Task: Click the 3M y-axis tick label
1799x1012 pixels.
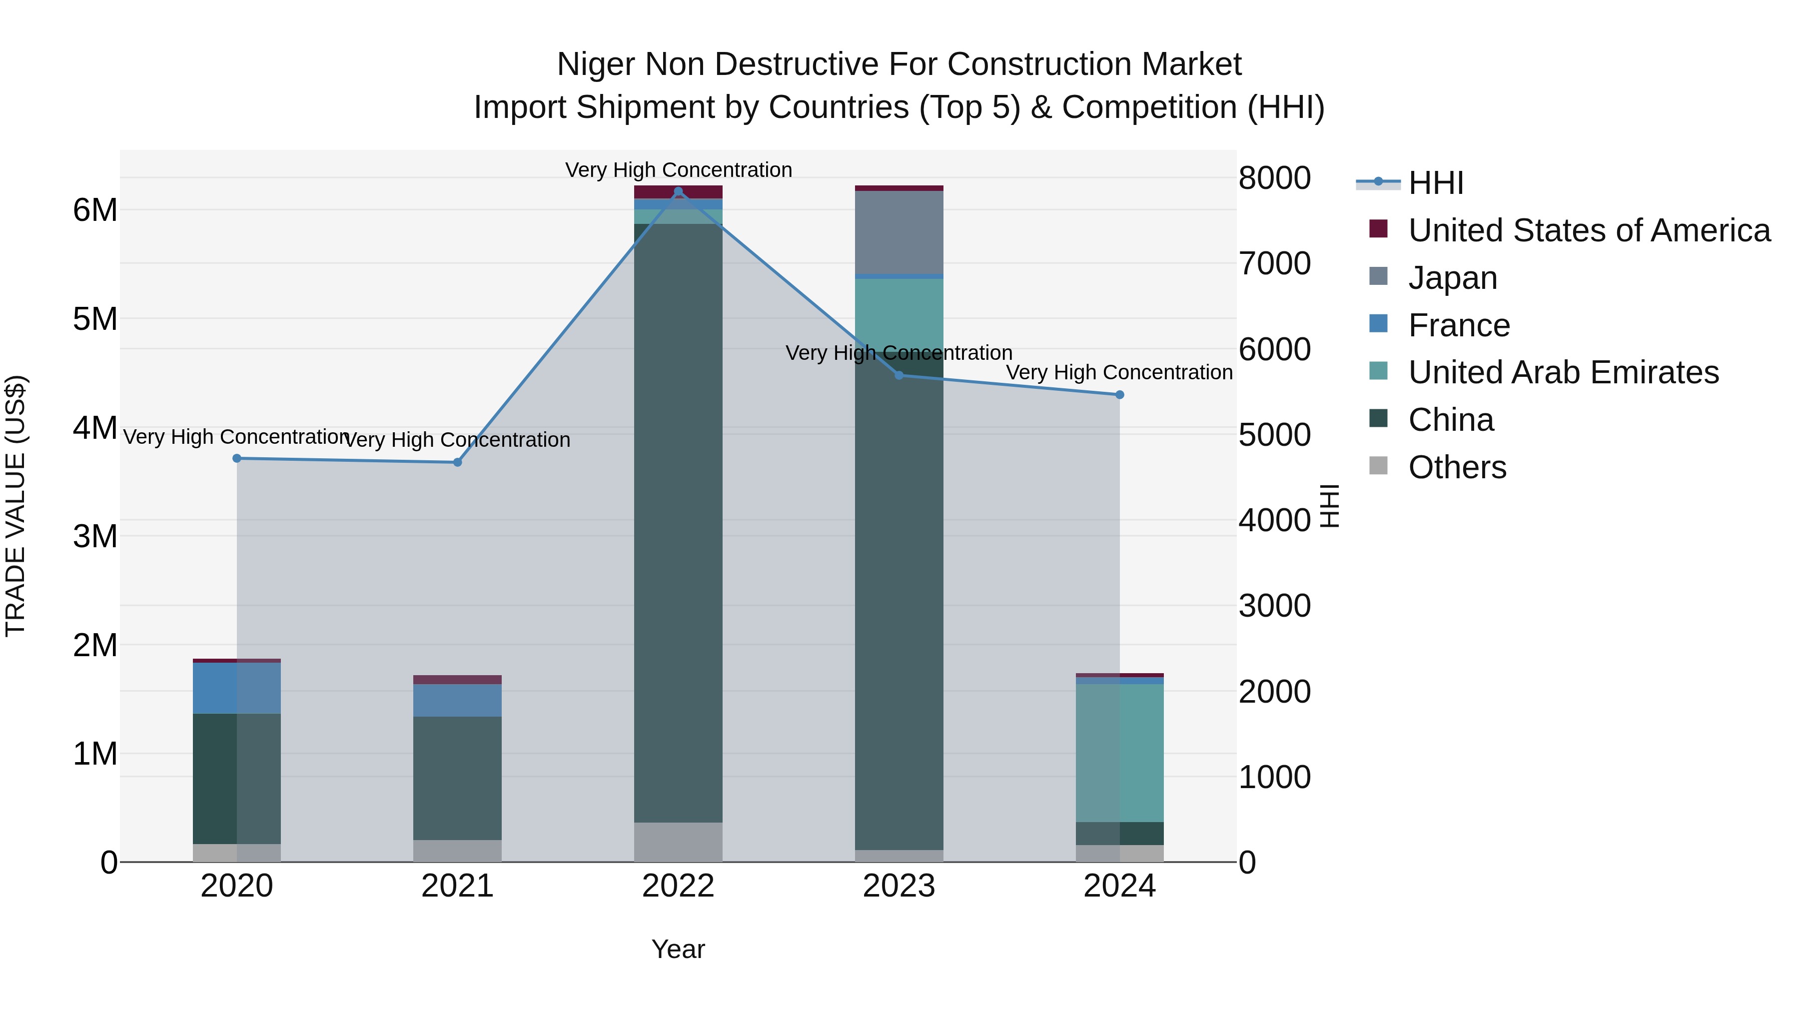Action: point(95,536)
